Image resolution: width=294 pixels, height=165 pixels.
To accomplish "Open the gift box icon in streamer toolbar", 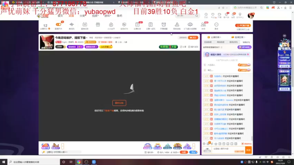I will [x=98, y=25].
